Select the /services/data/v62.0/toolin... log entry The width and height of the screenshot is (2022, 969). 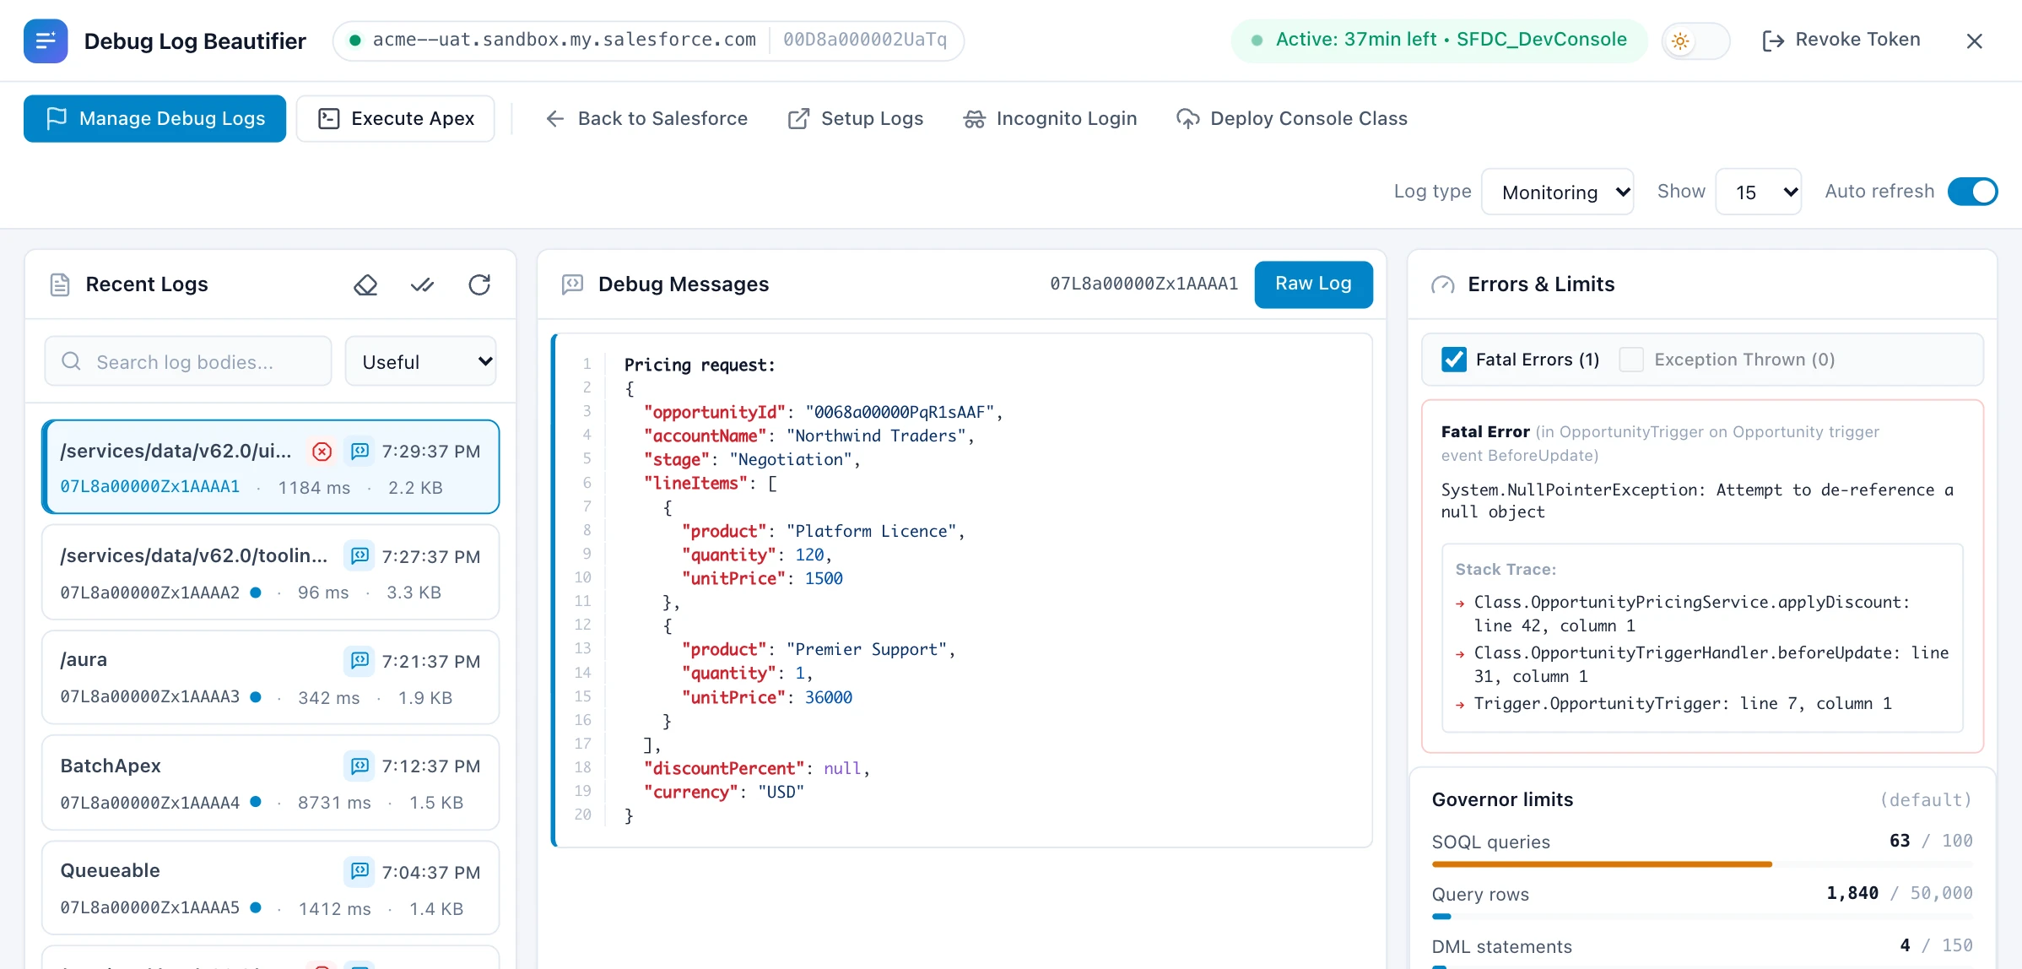[271, 572]
